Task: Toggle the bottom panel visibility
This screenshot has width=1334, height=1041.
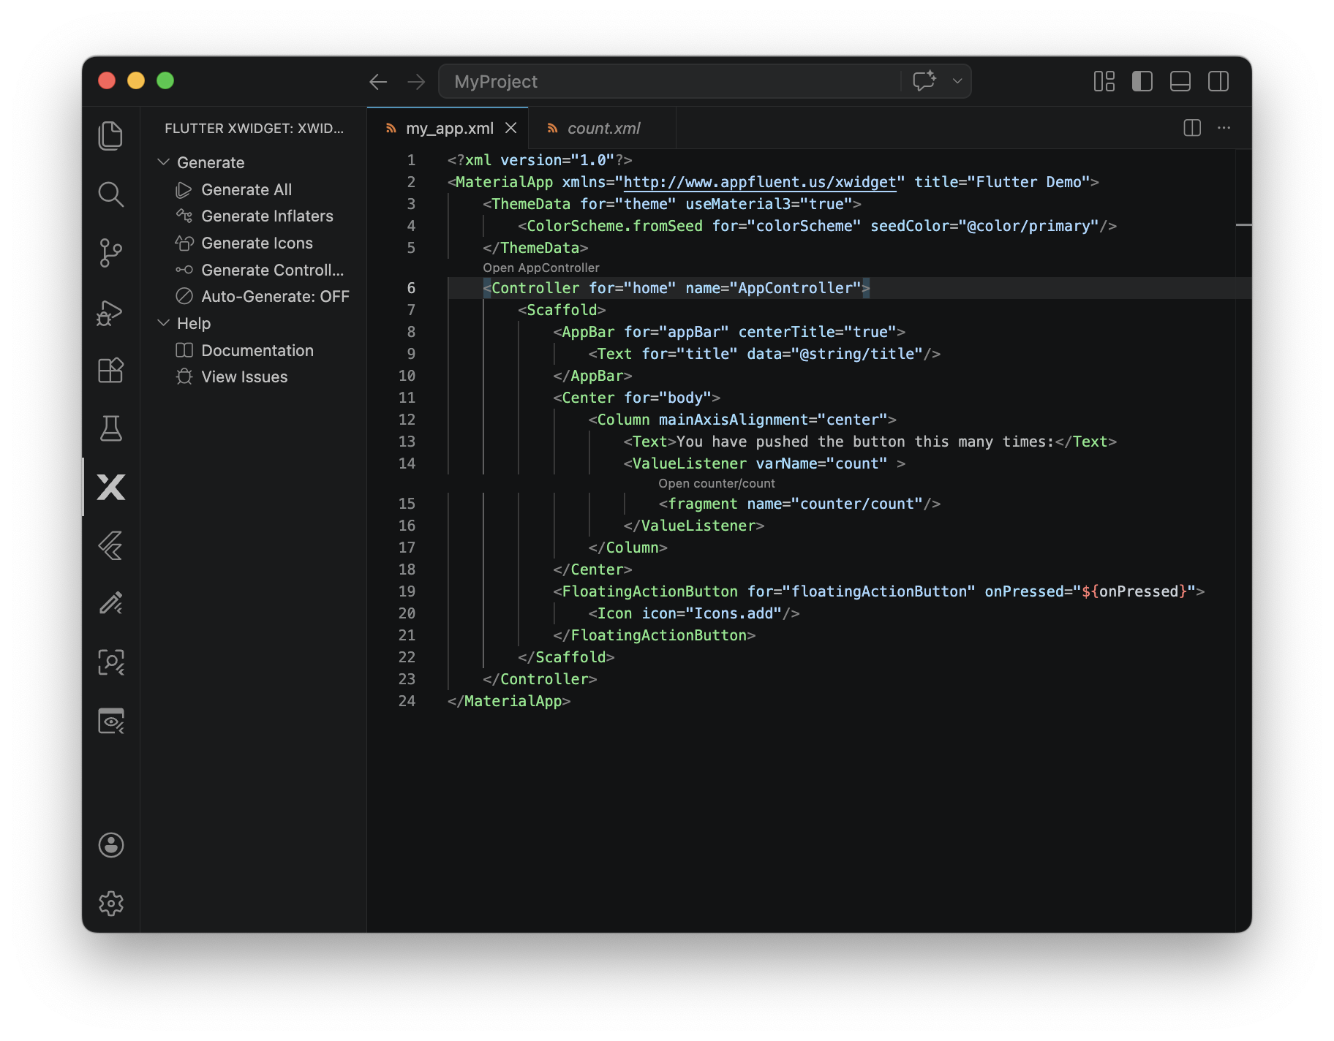Action: [x=1180, y=81]
